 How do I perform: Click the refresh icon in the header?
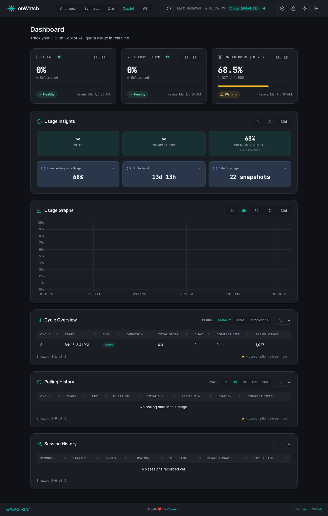tap(169, 8)
